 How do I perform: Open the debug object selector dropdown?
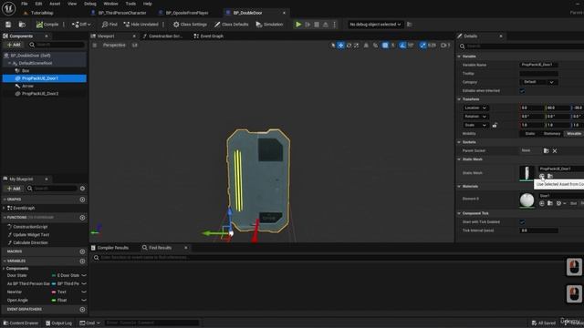click(x=375, y=25)
